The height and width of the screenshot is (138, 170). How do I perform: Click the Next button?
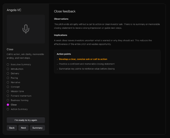coord(23,128)
